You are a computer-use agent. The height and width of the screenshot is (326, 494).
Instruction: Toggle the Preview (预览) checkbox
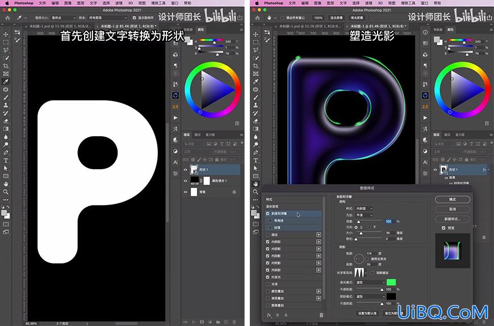(x=443, y=228)
